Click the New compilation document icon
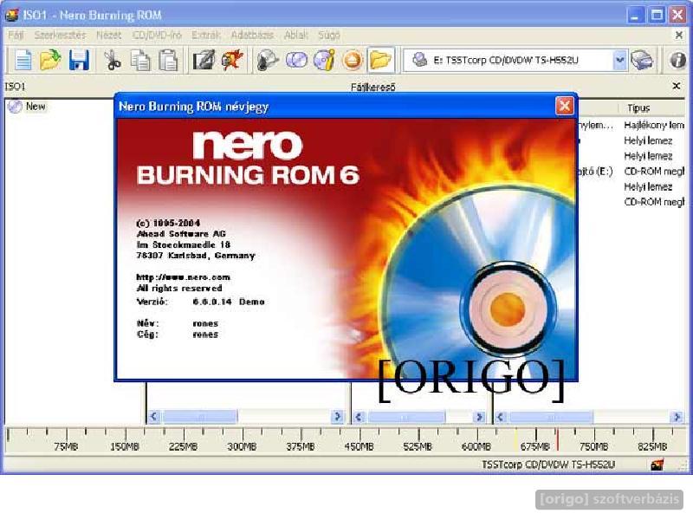693x520 pixels. [x=23, y=60]
